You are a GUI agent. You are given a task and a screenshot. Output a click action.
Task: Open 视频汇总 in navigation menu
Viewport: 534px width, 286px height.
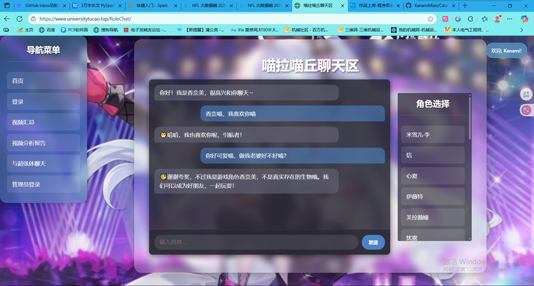click(43, 122)
